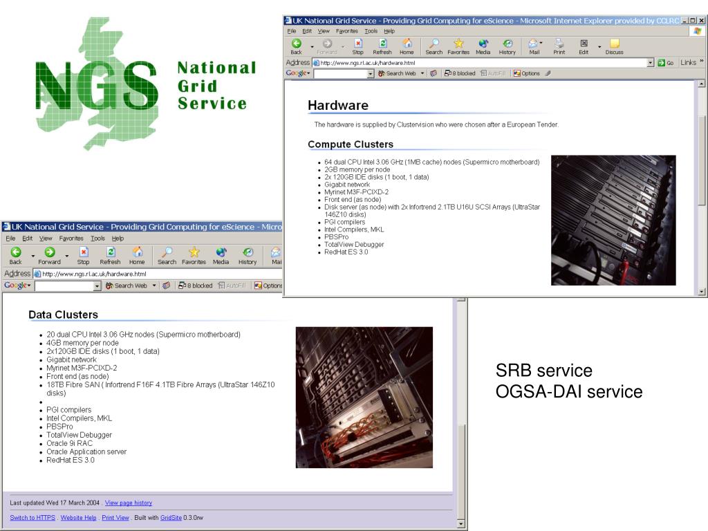The image size is (708, 531).
Task: Open Edit button dropdown arrow in top window
Action: click(x=599, y=46)
